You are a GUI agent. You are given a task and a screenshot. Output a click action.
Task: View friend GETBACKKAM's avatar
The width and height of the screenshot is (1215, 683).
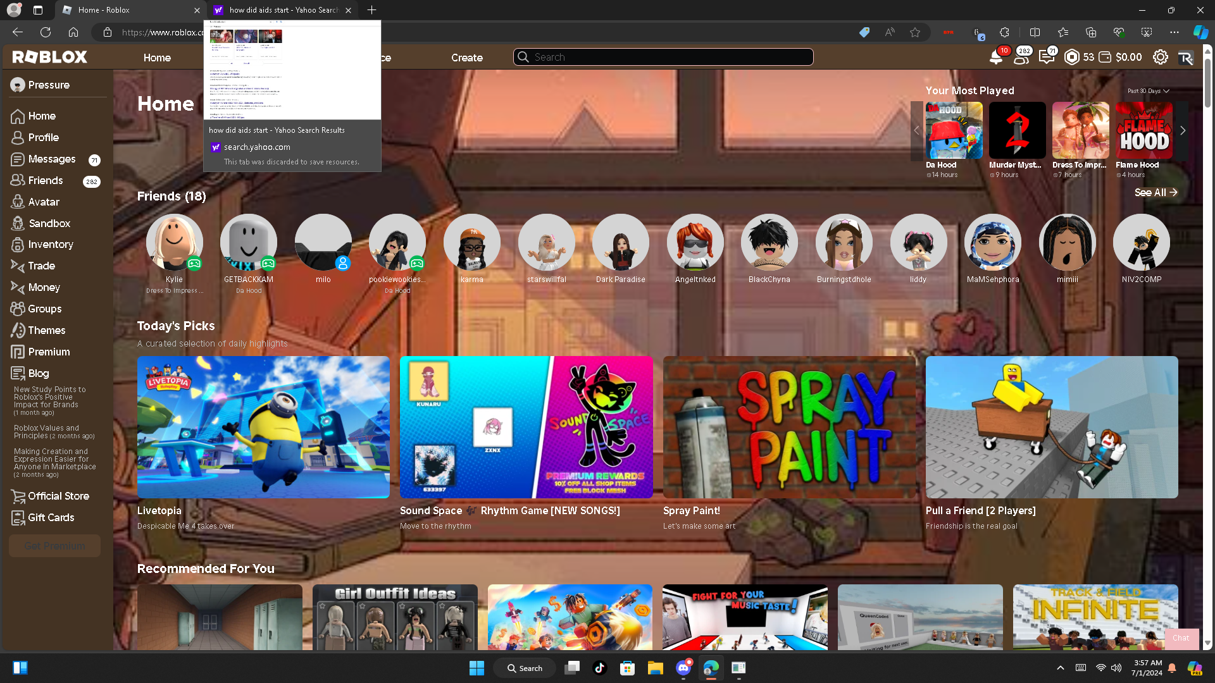tap(249, 242)
